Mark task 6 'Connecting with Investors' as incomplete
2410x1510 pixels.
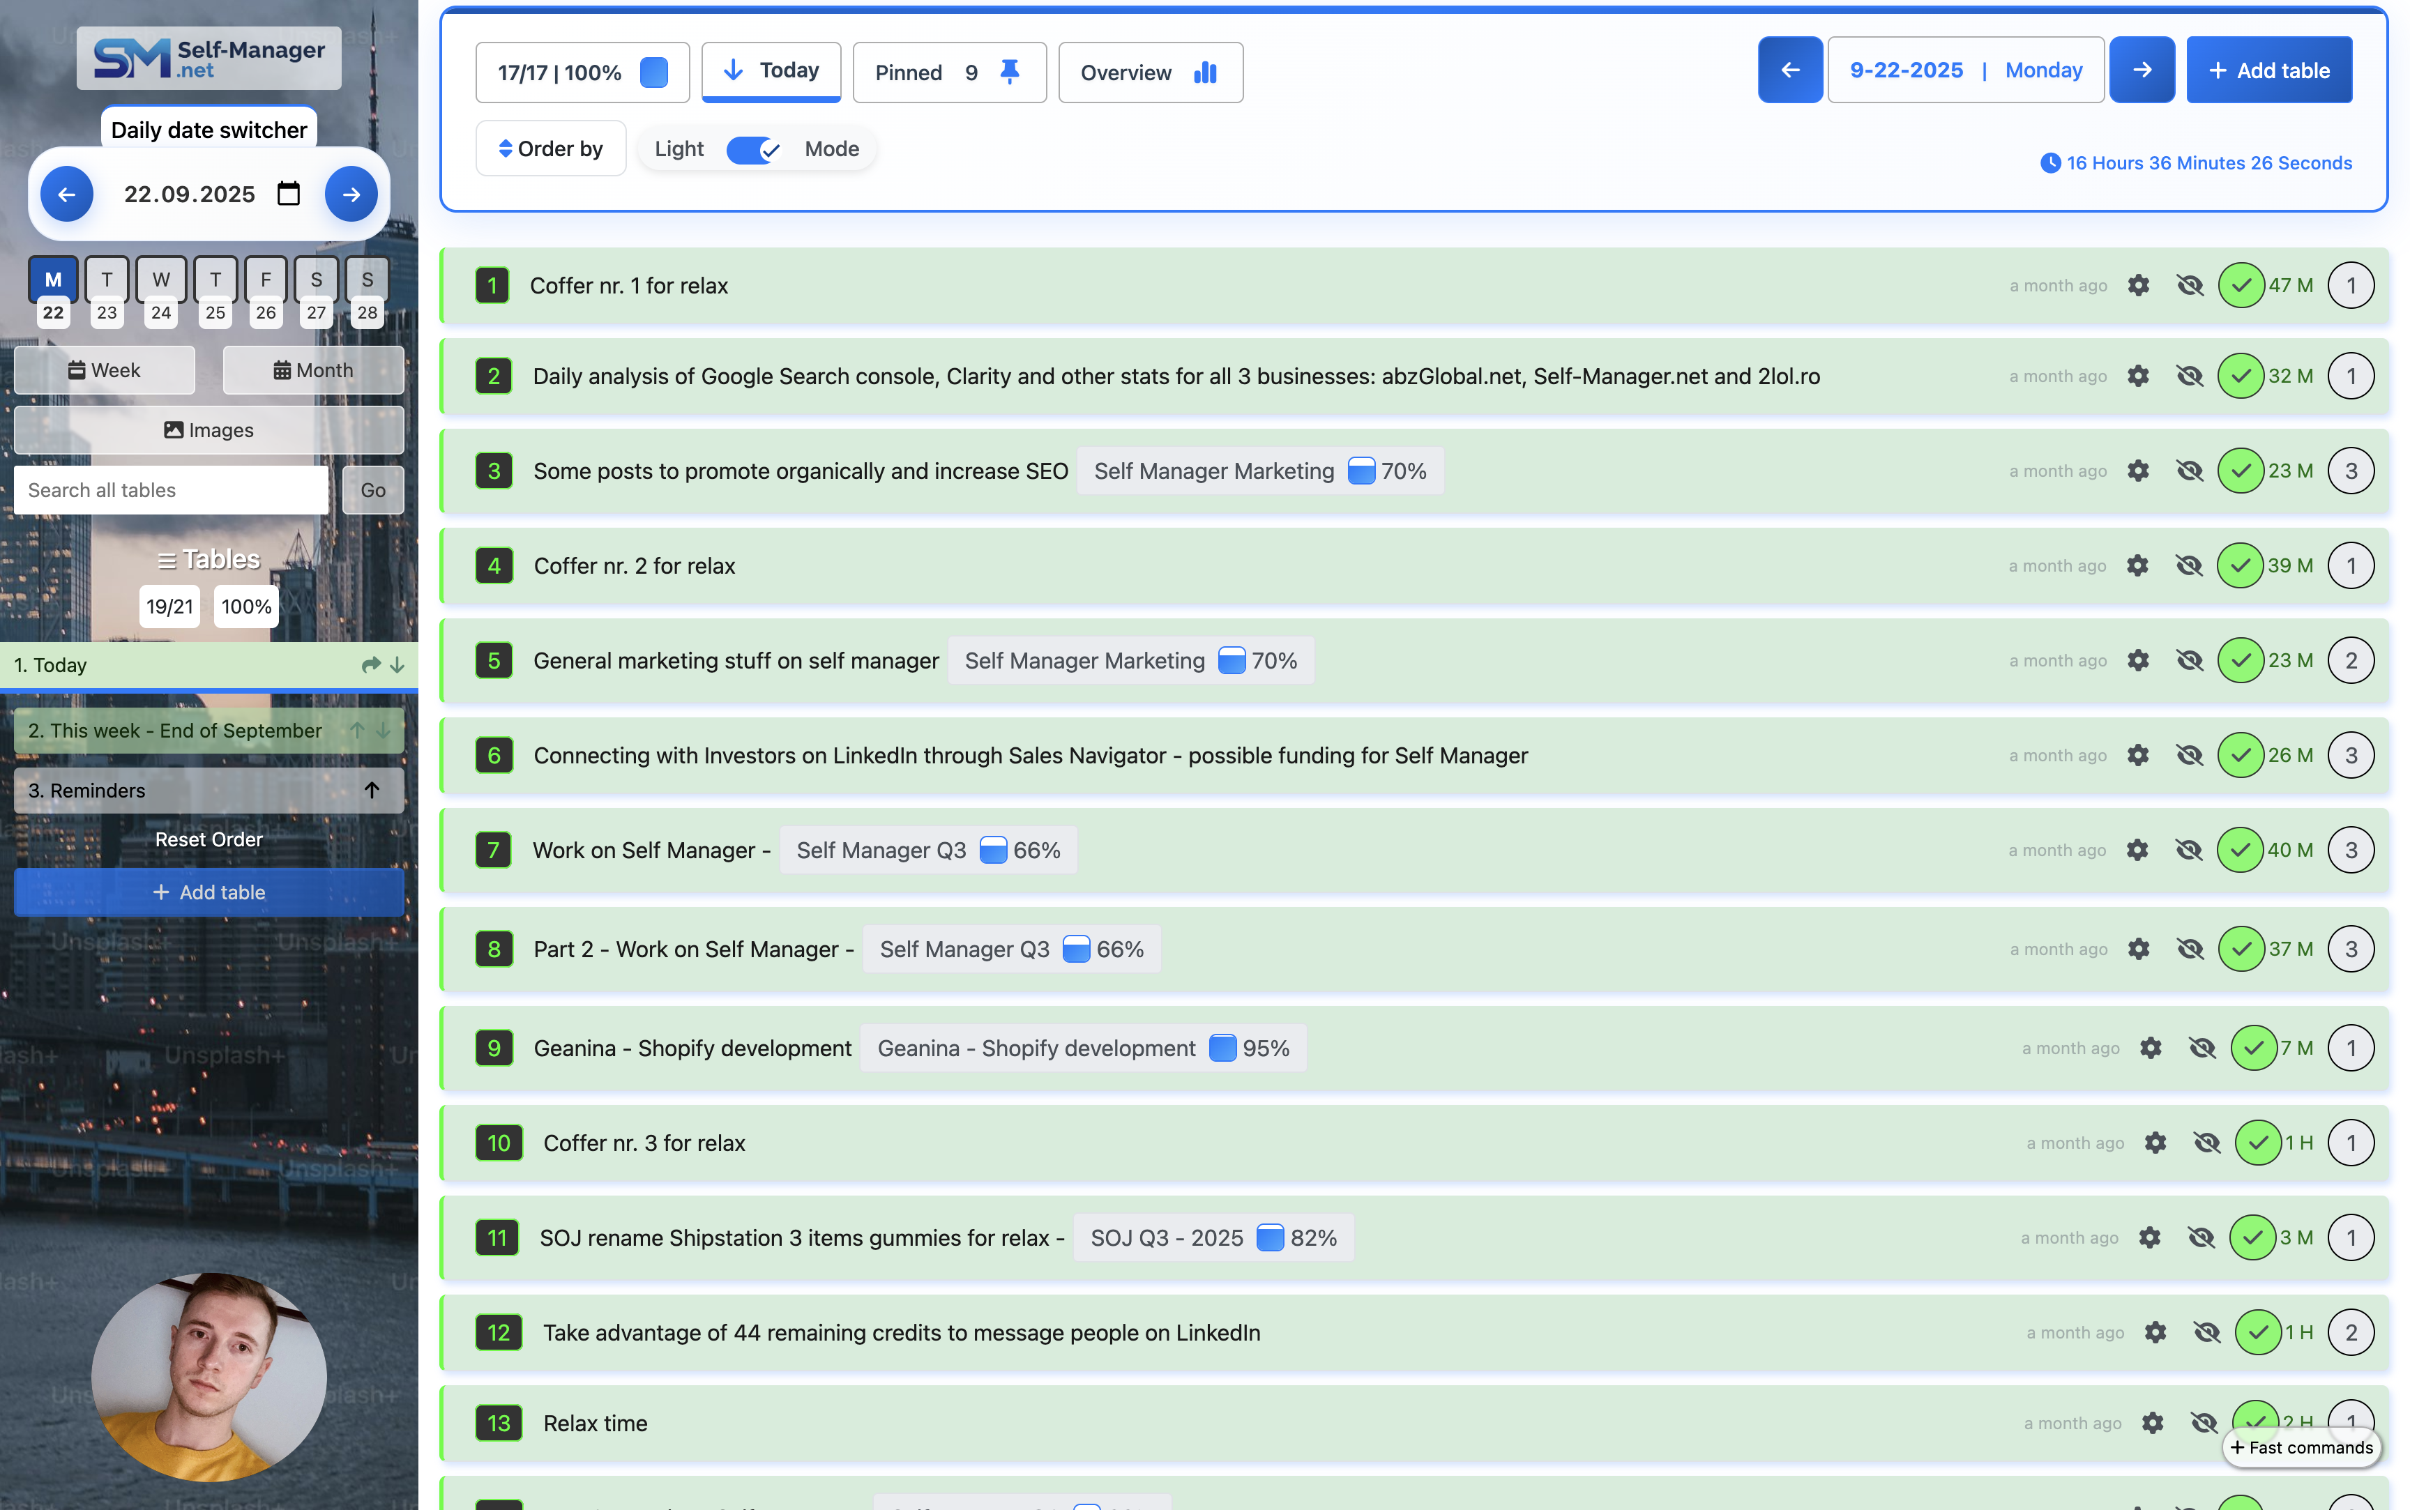2242,755
